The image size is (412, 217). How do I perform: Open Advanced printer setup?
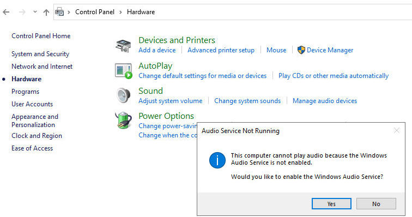221,50
